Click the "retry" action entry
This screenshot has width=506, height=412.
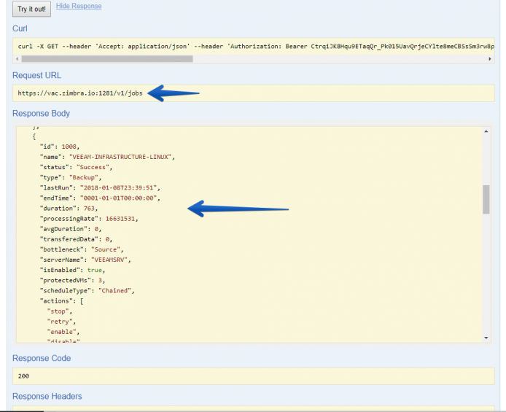pos(60,322)
